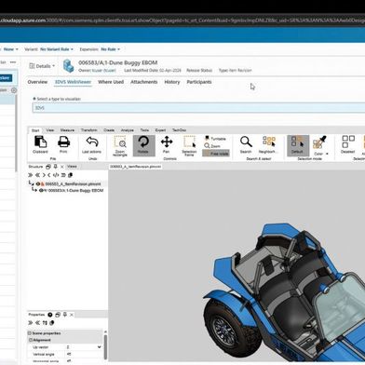
Task: Open the Variant No Variant Rule dropdown
Action: 57,49
